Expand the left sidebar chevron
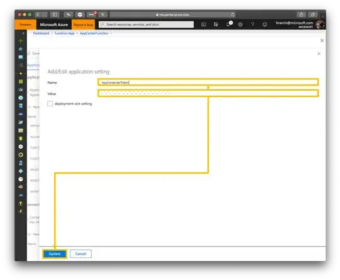340x280 pixels. (x=23, y=33)
